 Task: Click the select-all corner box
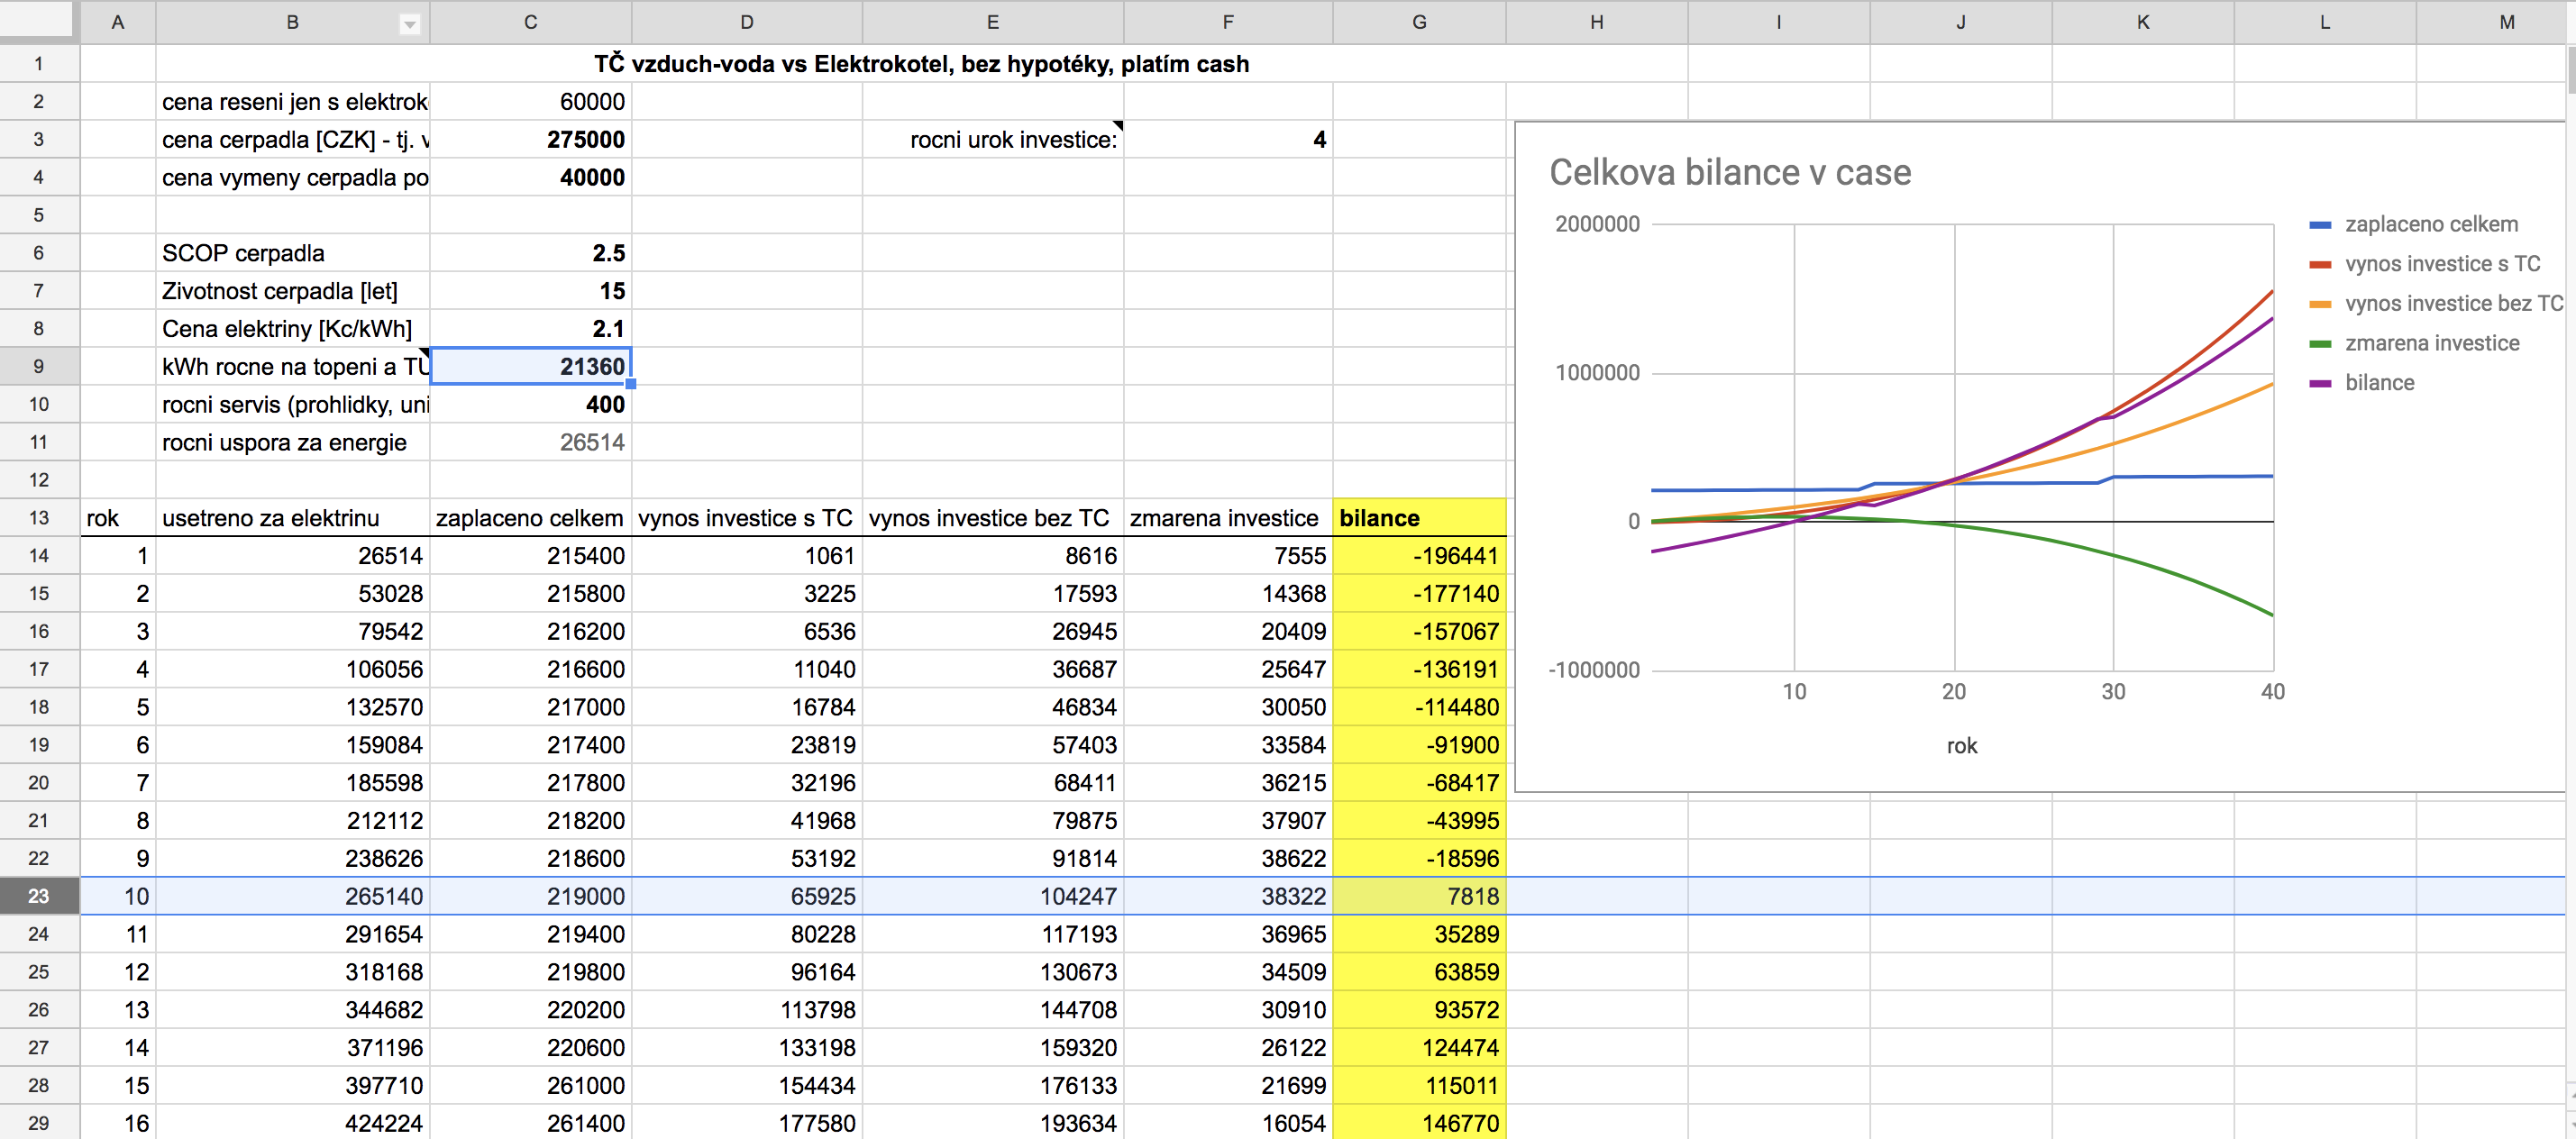click(38, 20)
